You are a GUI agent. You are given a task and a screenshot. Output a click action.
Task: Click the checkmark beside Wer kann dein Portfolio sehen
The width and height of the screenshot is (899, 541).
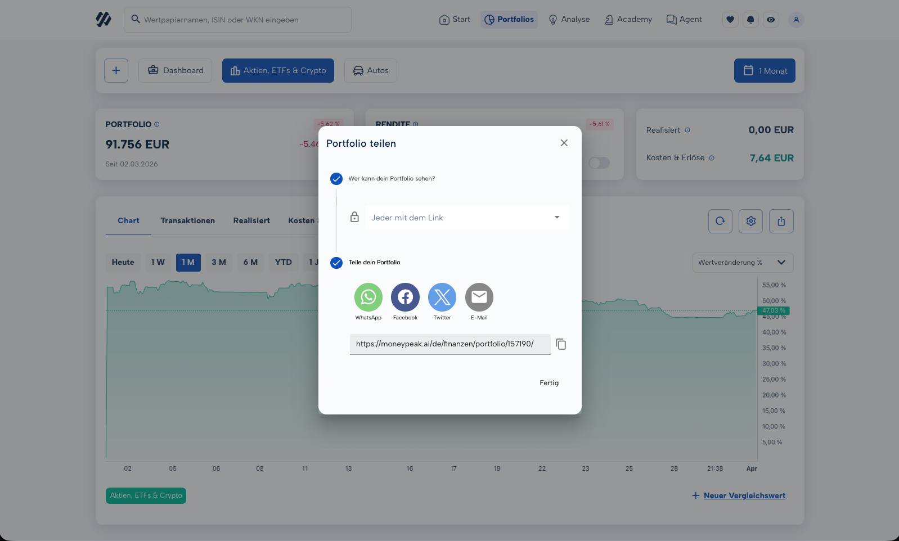click(x=336, y=179)
